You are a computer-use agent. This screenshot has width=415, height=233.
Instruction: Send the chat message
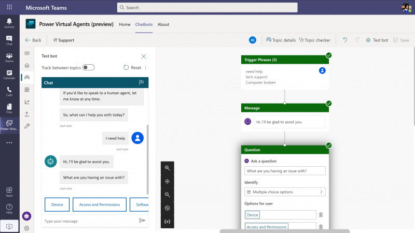[142, 221]
